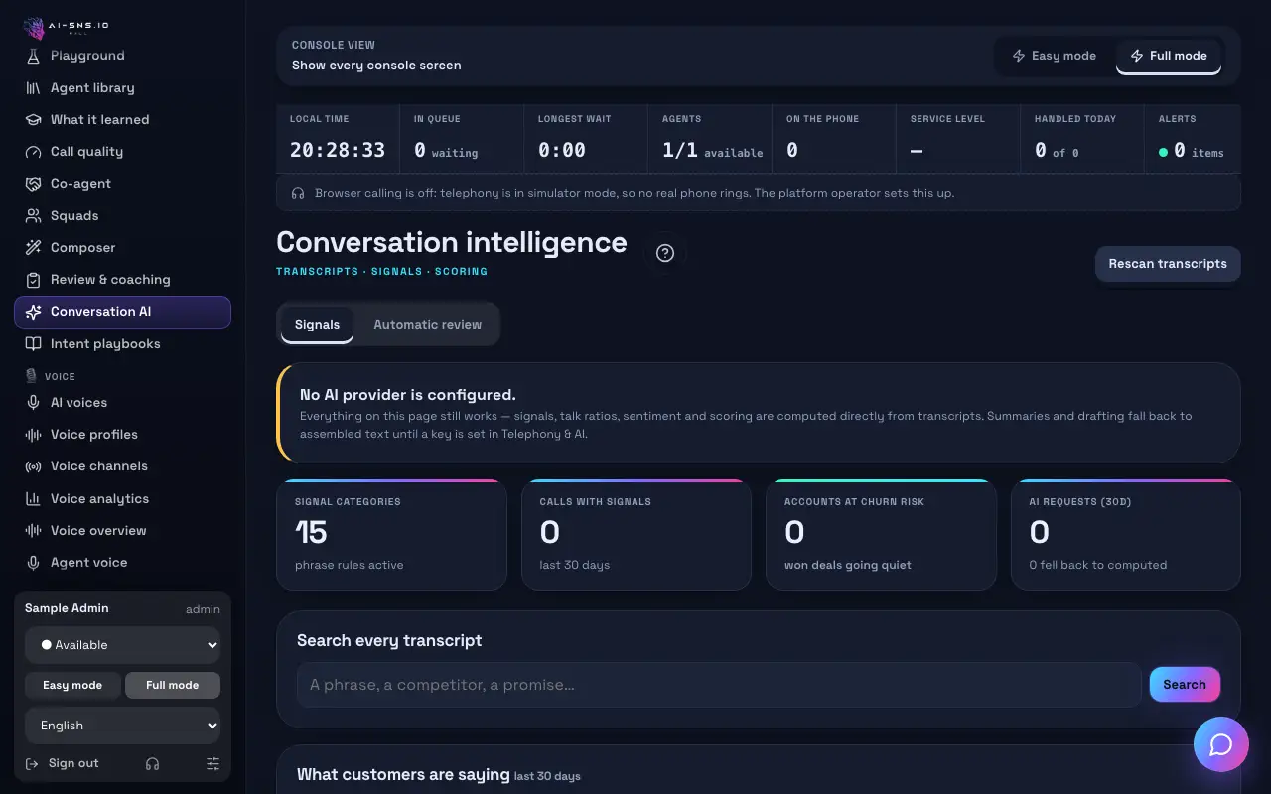Select the Call quality gauge icon

coord(33,152)
